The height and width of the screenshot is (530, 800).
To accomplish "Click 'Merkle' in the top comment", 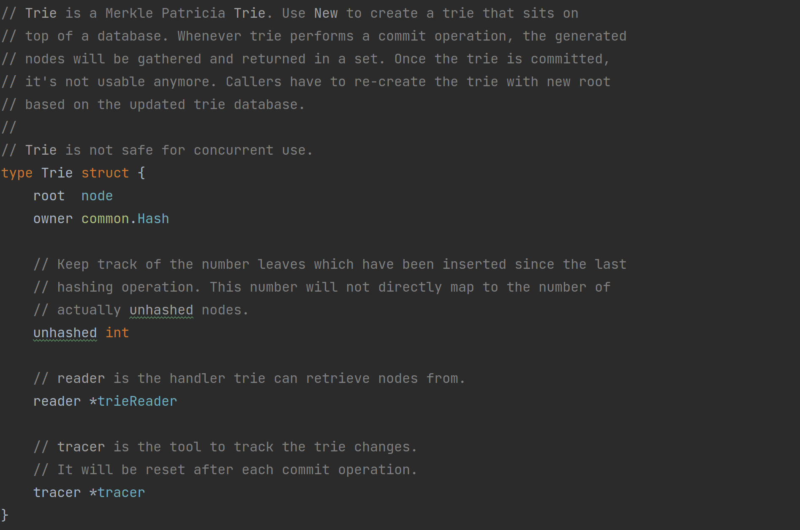I will tap(129, 13).
